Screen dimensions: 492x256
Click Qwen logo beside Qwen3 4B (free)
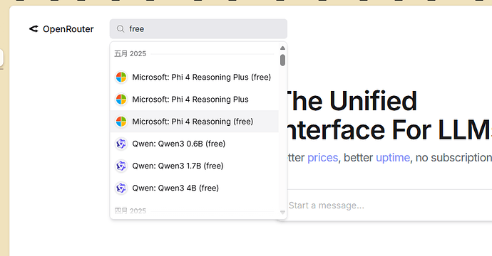pos(121,188)
